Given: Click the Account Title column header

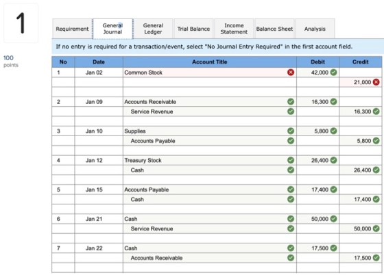Looking at the screenshot, I should tap(210, 62).
